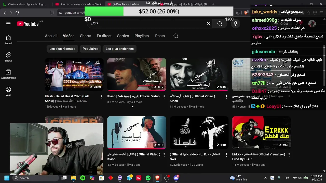Image resolution: width=326 pixels, height=183 pixels.
Task: Open the Alpha Widow Official Video title
Action: (x=192, y=99)
